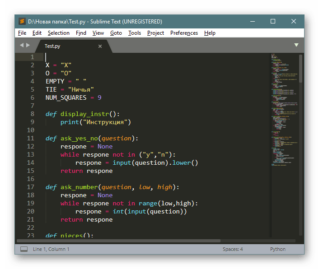Open the Tools menu
This screenshot has height=269, width=319.
135,33
